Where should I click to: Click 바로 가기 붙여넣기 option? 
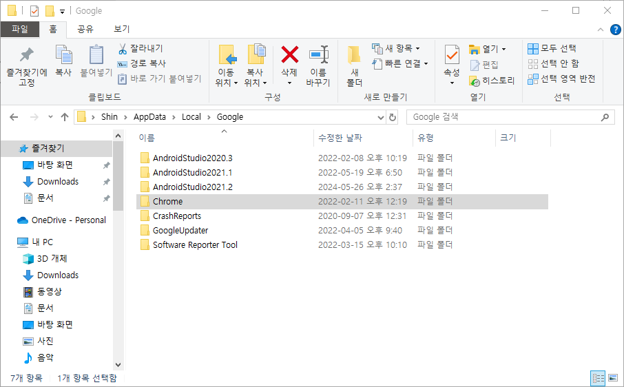160,79
